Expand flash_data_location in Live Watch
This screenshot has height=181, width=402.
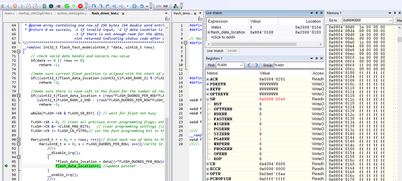coord(208,32)
